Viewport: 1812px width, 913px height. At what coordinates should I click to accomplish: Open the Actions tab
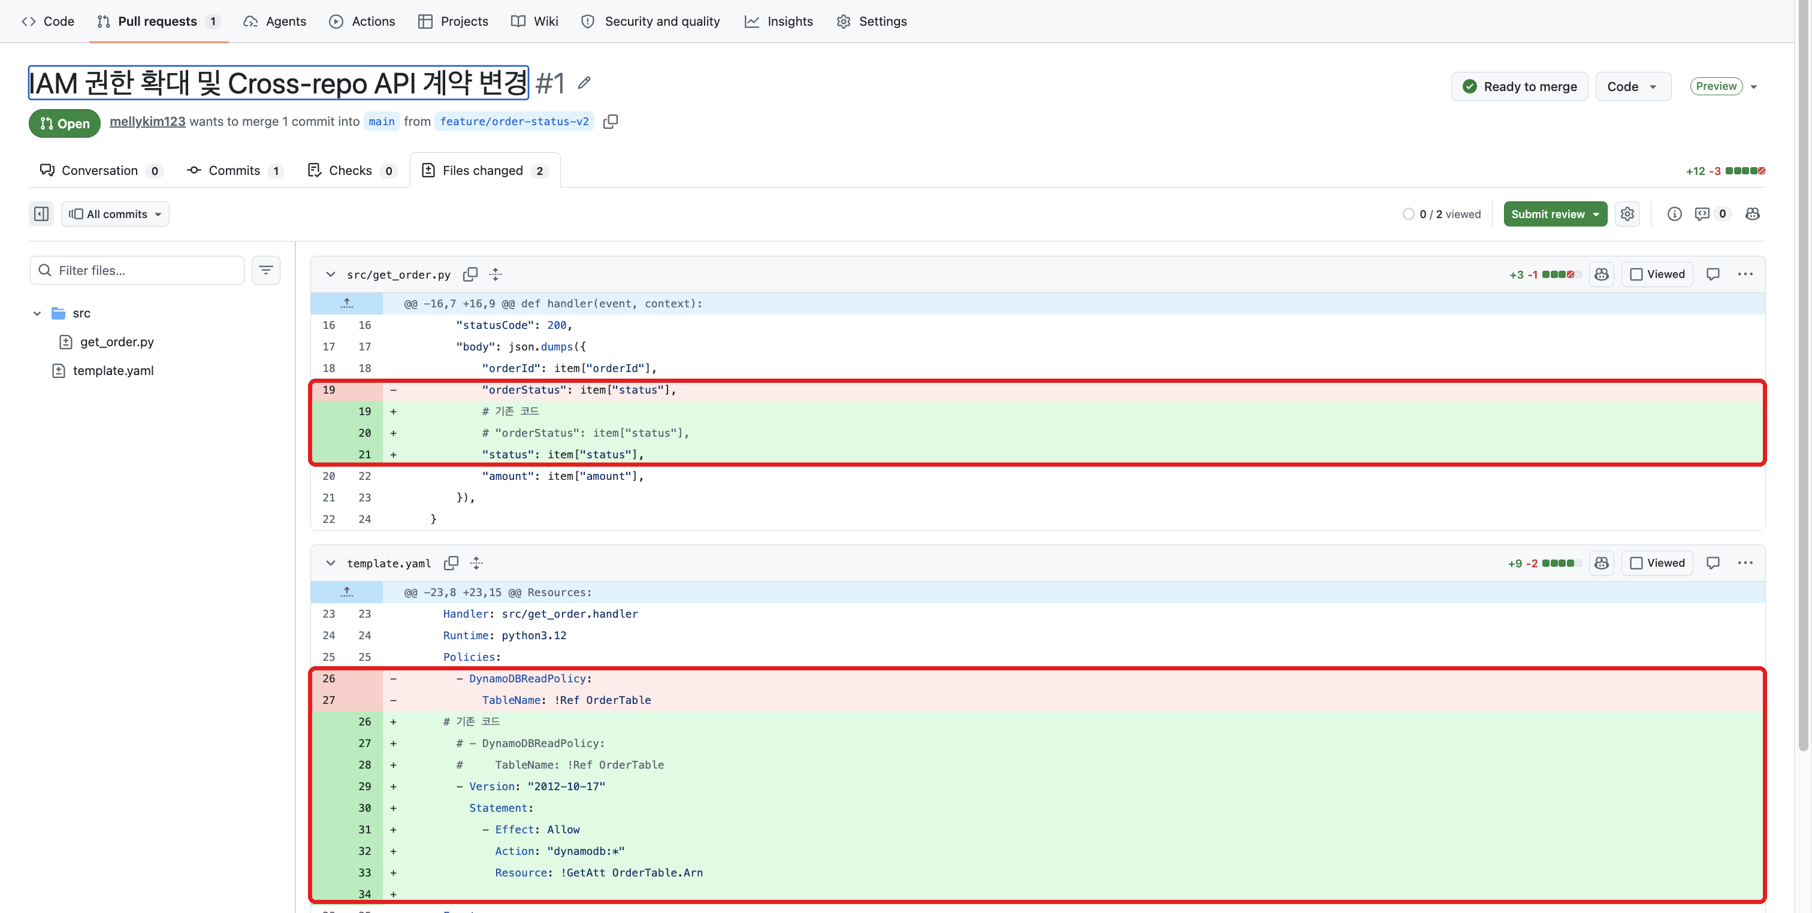coord(363,21)
